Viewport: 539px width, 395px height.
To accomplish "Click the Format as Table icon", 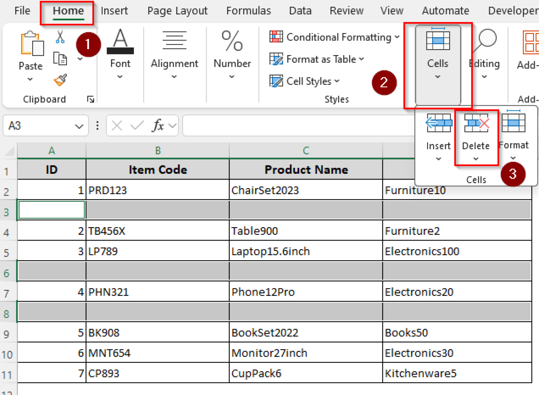I will coord(277,59).
